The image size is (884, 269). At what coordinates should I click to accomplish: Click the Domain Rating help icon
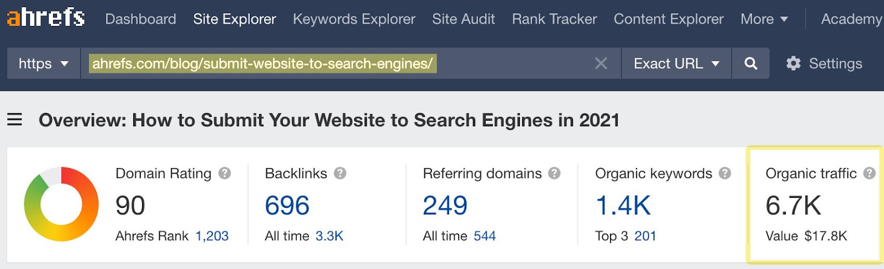(224, 173)
